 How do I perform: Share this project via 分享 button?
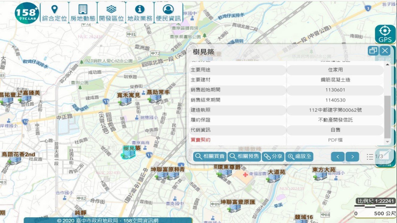[x=273, y=156]
